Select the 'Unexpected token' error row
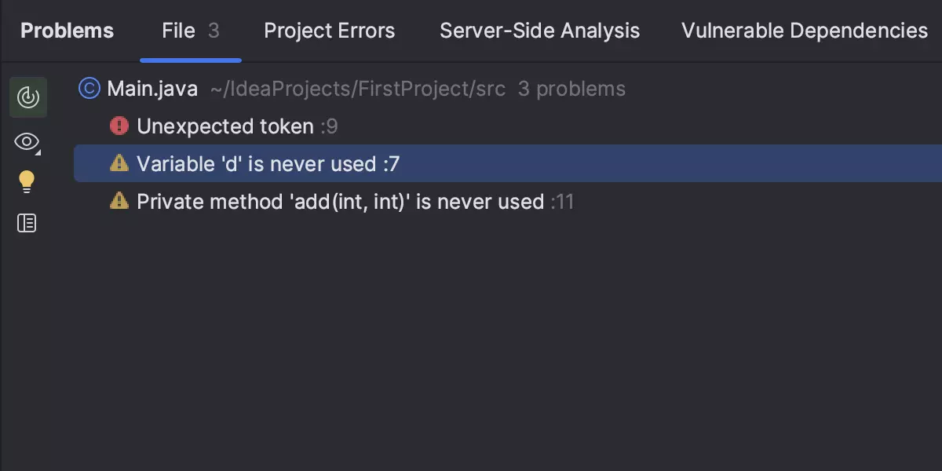The image size is (942, 471). [x=225, y=126]
